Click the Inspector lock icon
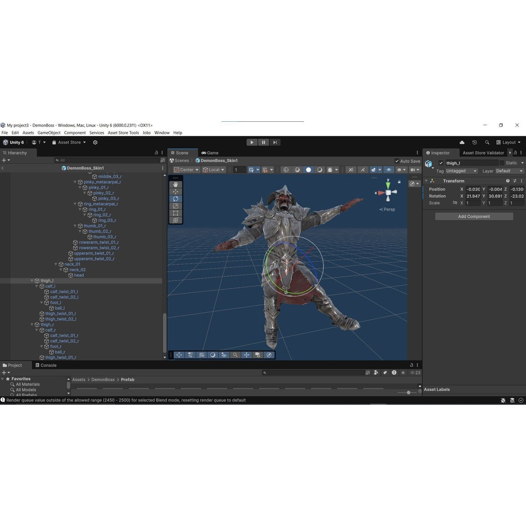 (x=515, y=152)
